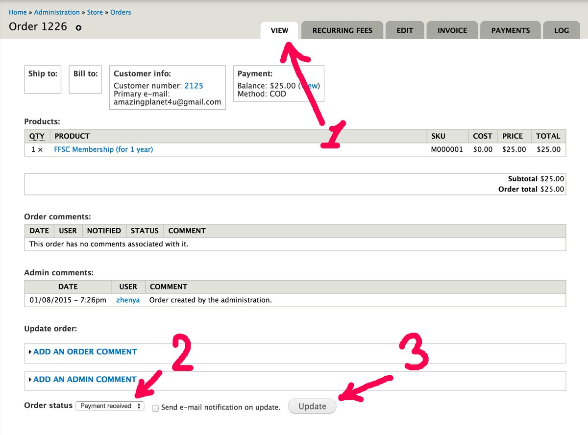The width and height of the screenshot is (588, 435).
Task: Expand Add an order comment section
Action: (85, 352)
